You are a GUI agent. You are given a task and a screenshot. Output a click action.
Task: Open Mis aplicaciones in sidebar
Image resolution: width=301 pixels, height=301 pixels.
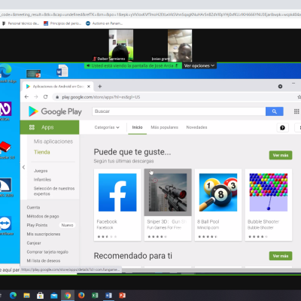pyautogui.click(x=53, y=141)
